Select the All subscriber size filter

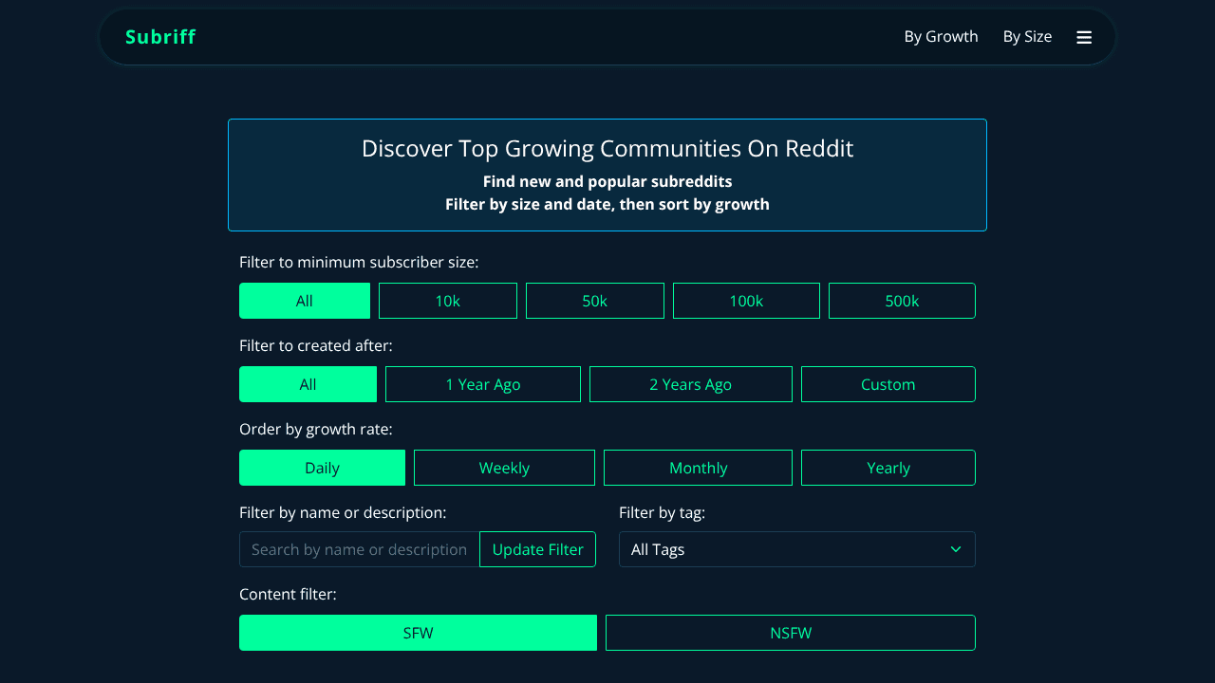click(305, 301)
